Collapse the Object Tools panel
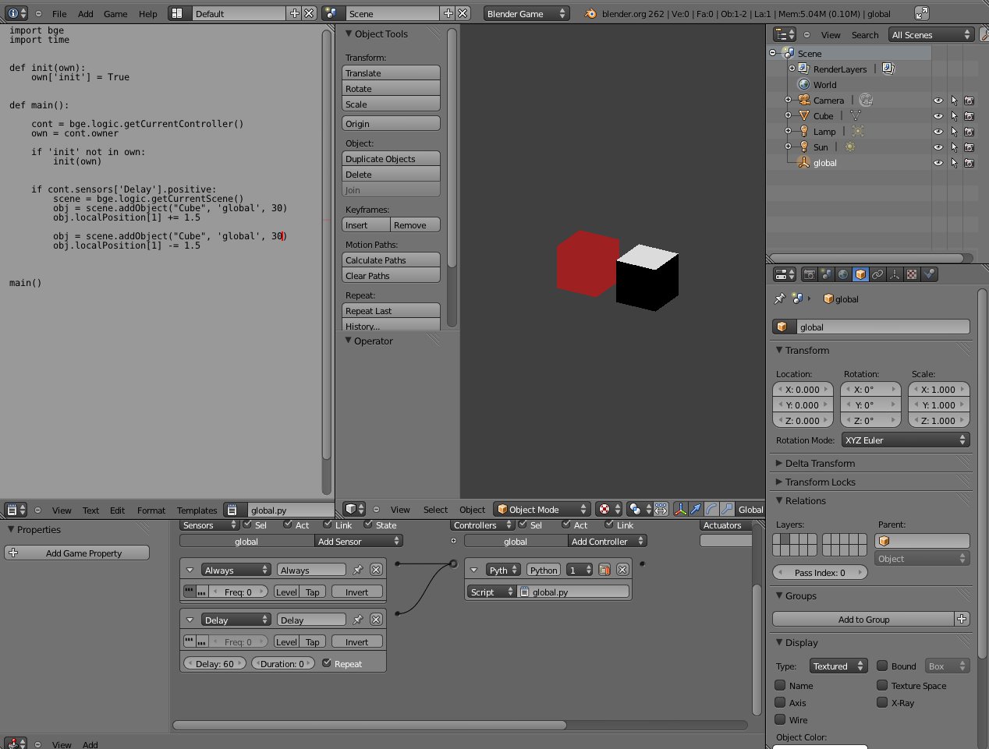989x749 pixels. coord(349,34)
